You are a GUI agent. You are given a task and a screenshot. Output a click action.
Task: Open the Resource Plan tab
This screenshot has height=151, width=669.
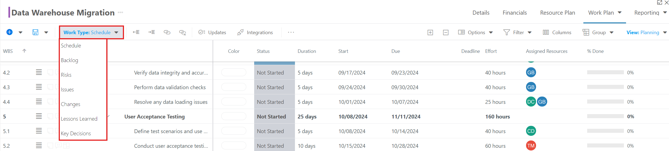pyautogui.click(x=558, y=13)
